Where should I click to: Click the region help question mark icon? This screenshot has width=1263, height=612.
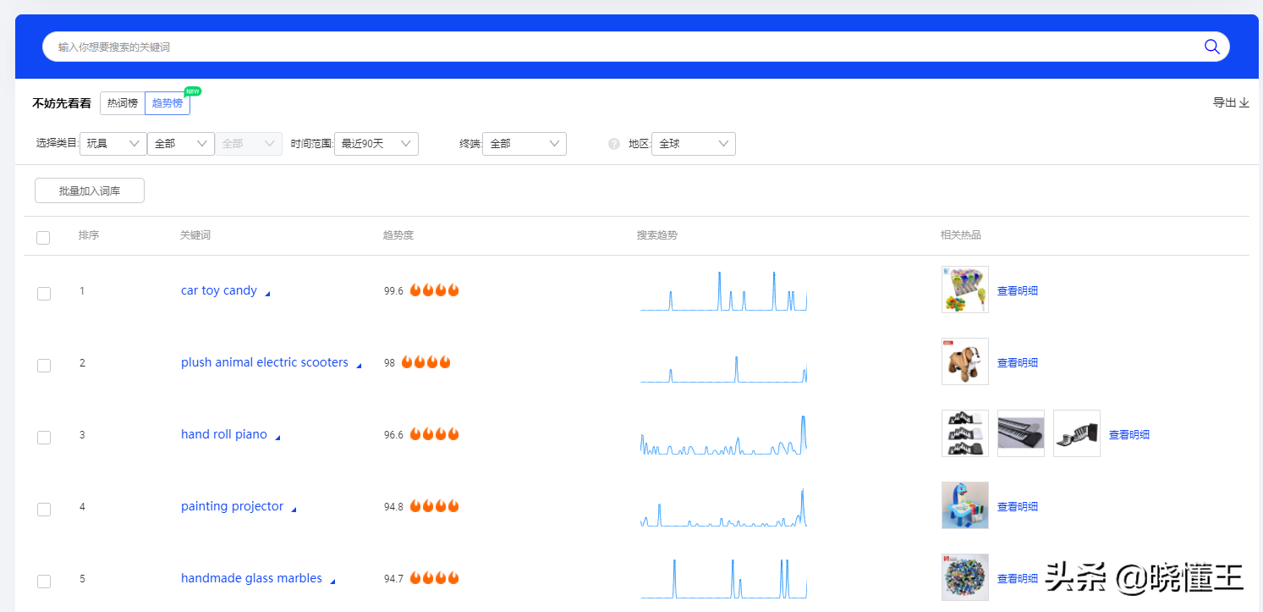pos(614,144)
